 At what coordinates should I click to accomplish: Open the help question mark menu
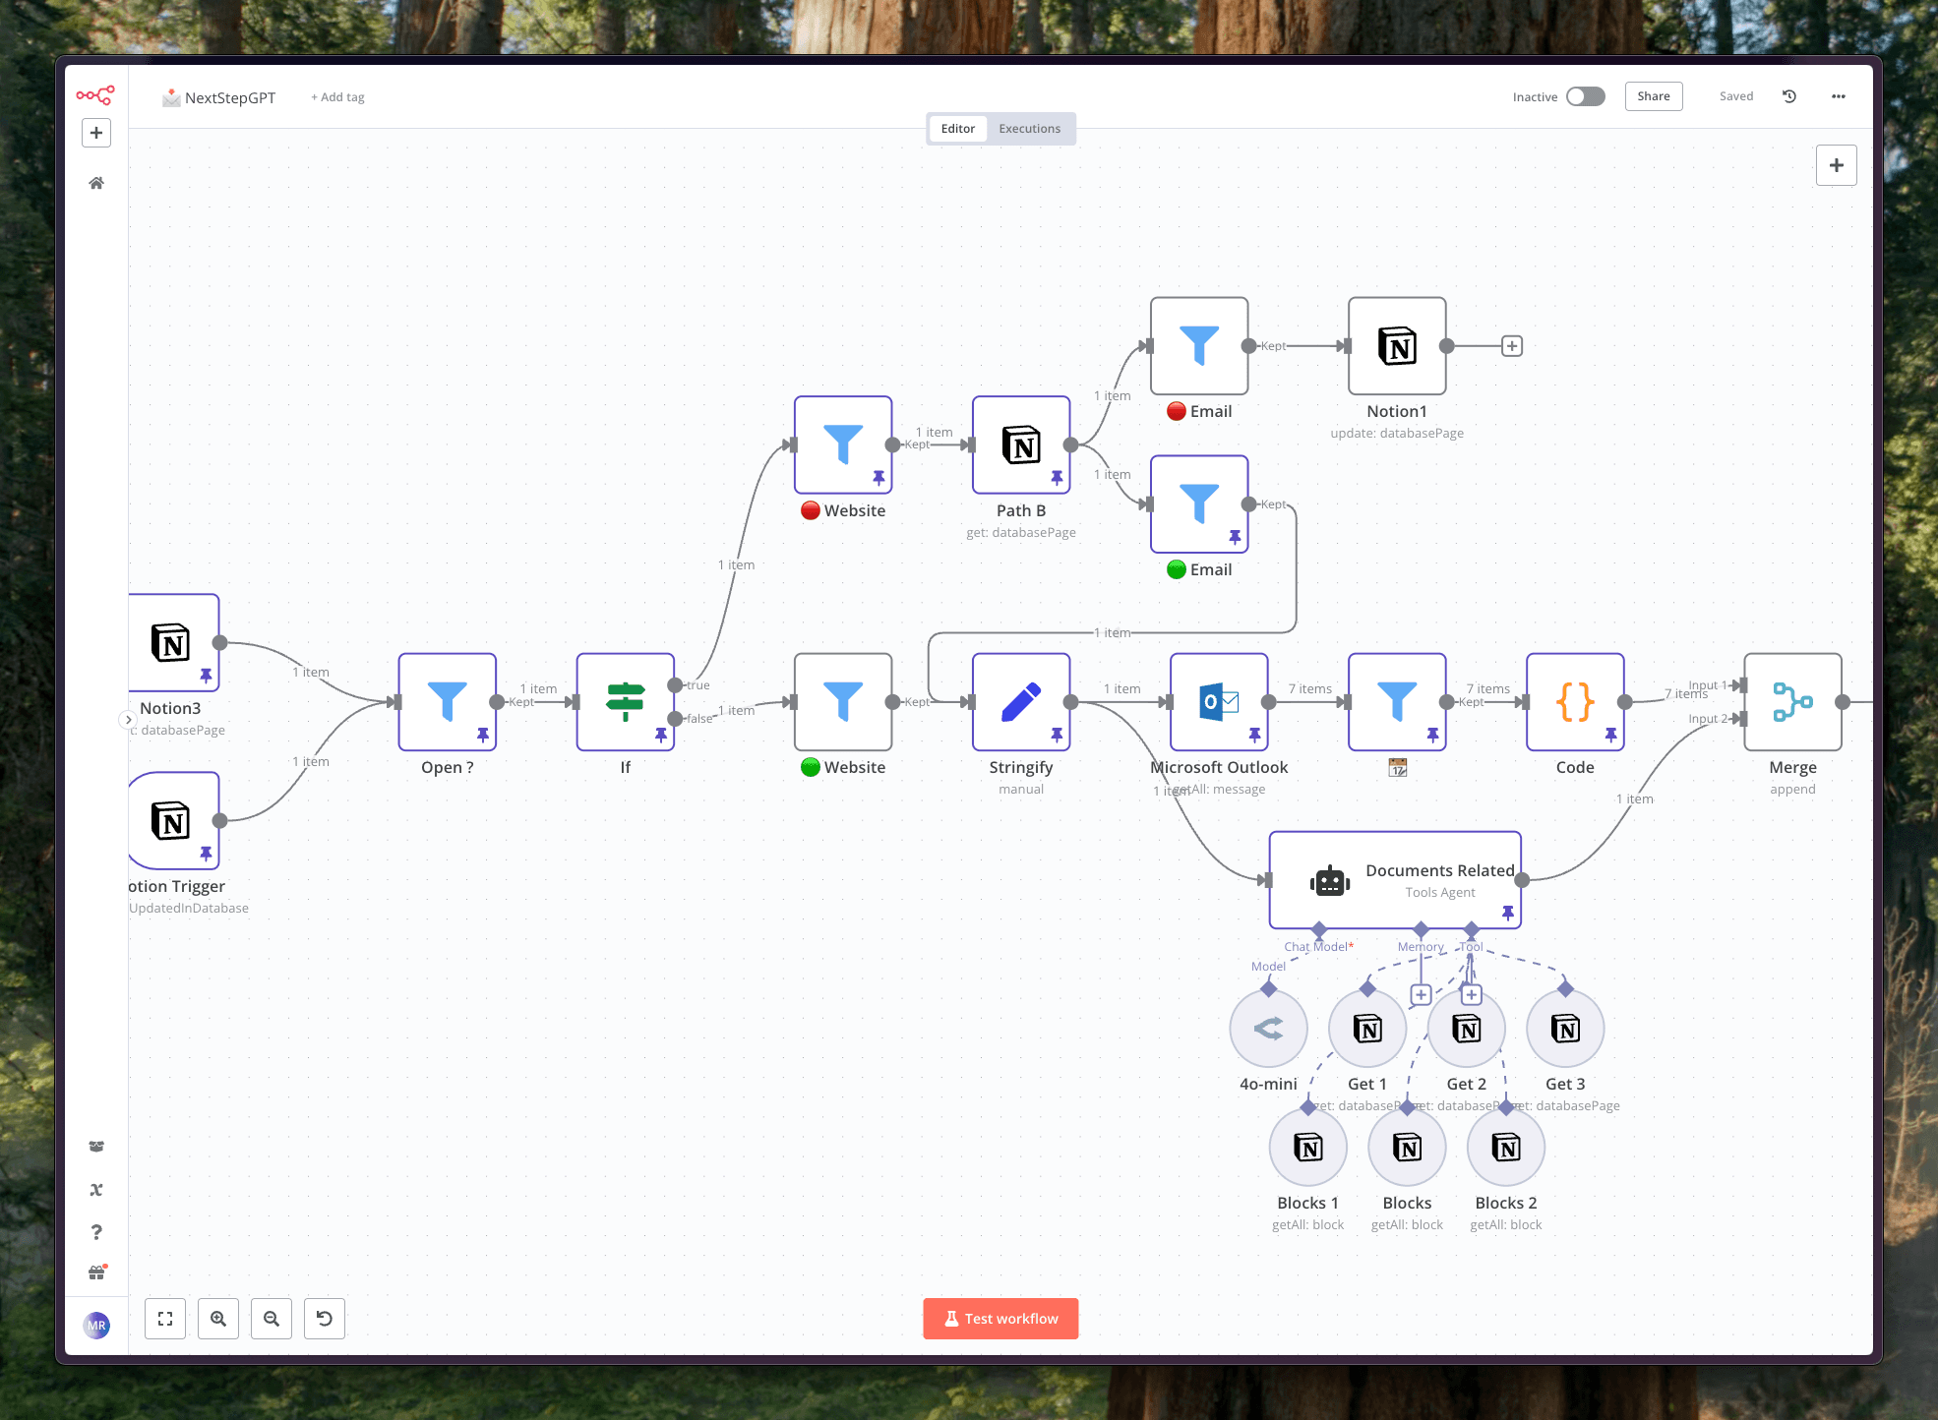click(x=96, y=1232)
